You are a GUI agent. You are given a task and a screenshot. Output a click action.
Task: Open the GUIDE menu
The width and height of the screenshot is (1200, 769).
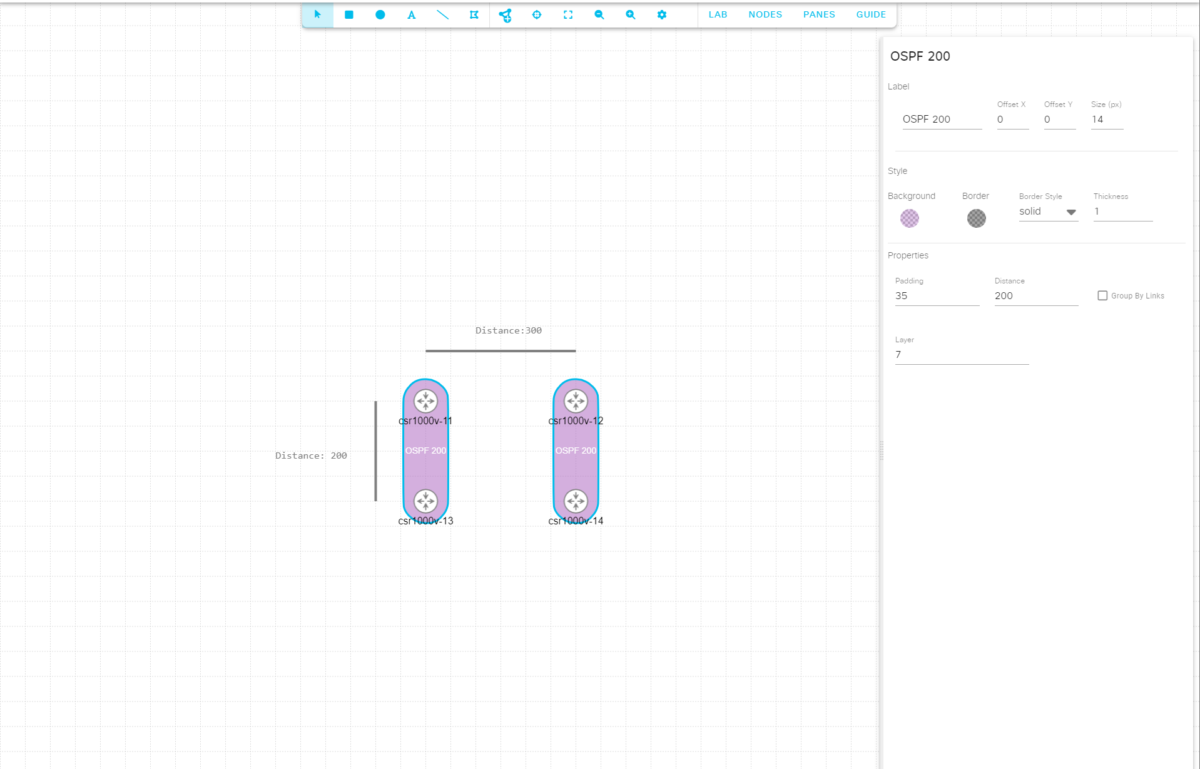click(x=871, y=14)
